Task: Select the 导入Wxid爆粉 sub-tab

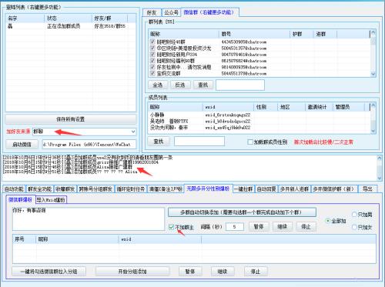Action: click(x=51, y=200)
